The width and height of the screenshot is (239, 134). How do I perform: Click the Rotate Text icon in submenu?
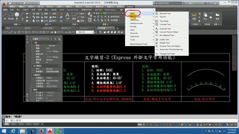tap(157, 43)
